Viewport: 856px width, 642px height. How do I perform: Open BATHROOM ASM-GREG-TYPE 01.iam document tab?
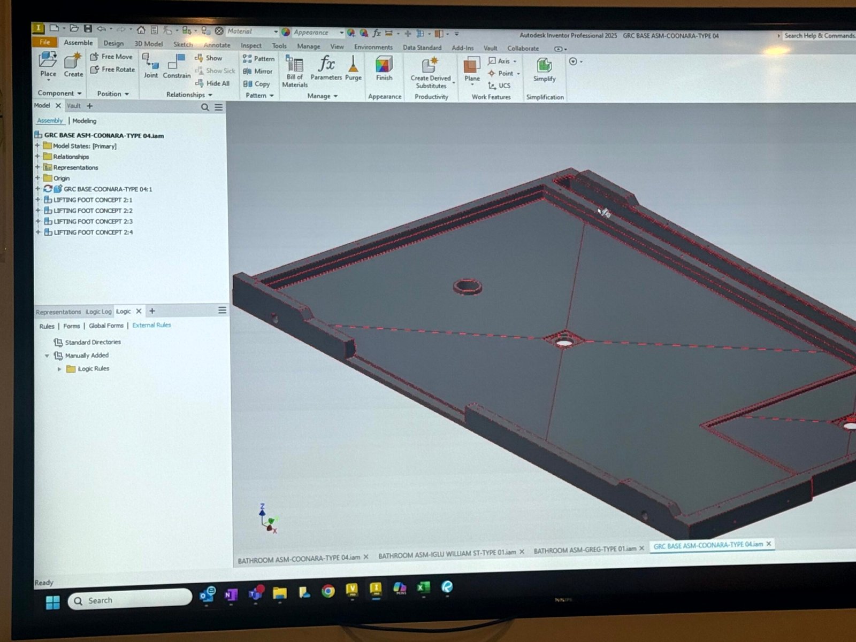point(584,549)
